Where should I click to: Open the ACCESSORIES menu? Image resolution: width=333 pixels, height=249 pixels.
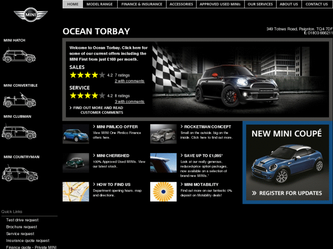(x=181, y=4)
